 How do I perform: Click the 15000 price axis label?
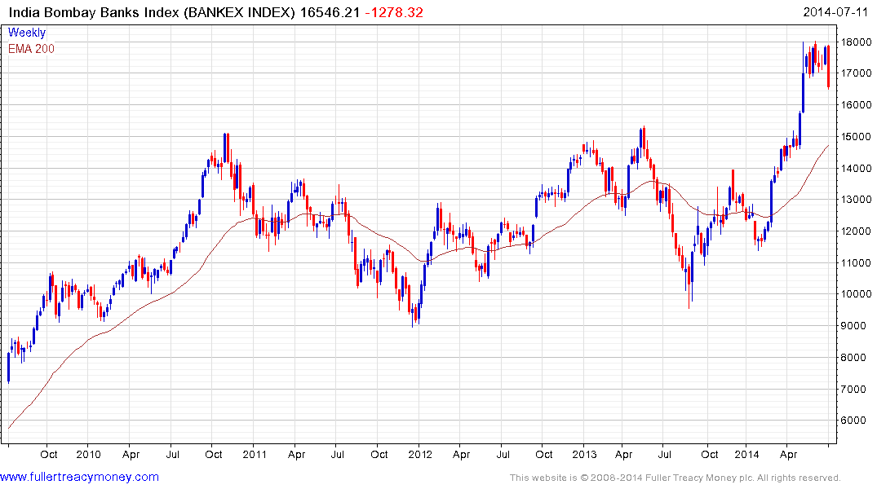click(x=856, y=137)
